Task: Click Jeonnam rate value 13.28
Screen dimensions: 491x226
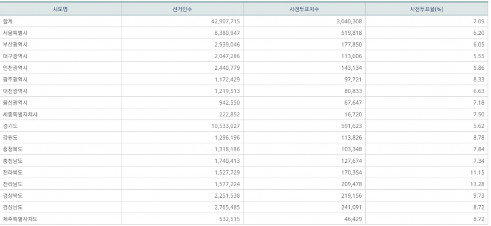Action: (x=477, y=184)
